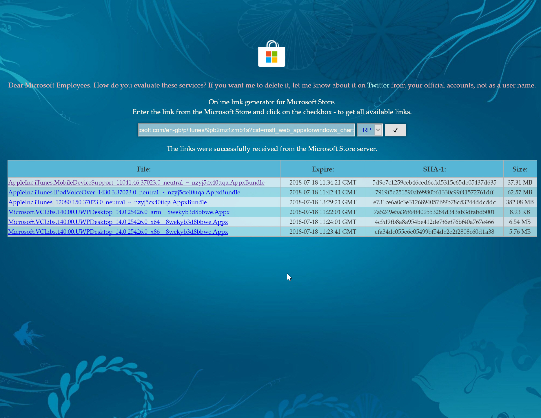Image resolution: width=541 pixels, height=418 pixels.
Task: Click the 62.57 MB size cell
Action: coord(520,192)
